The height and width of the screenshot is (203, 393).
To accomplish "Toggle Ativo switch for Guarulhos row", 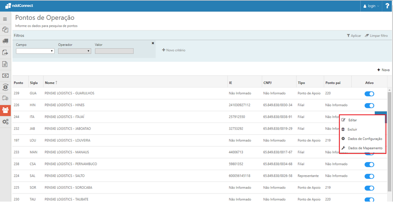I will click(x=369, y=94).
